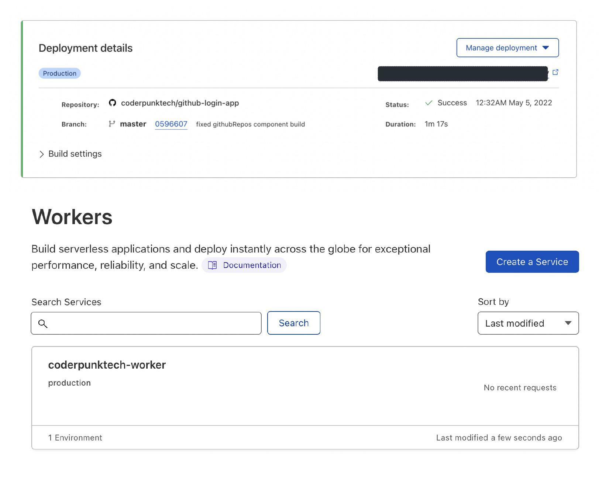The image size is (609, 477).
Task: Click the redacted deployment URL
Action: click(x=462, y=74)
